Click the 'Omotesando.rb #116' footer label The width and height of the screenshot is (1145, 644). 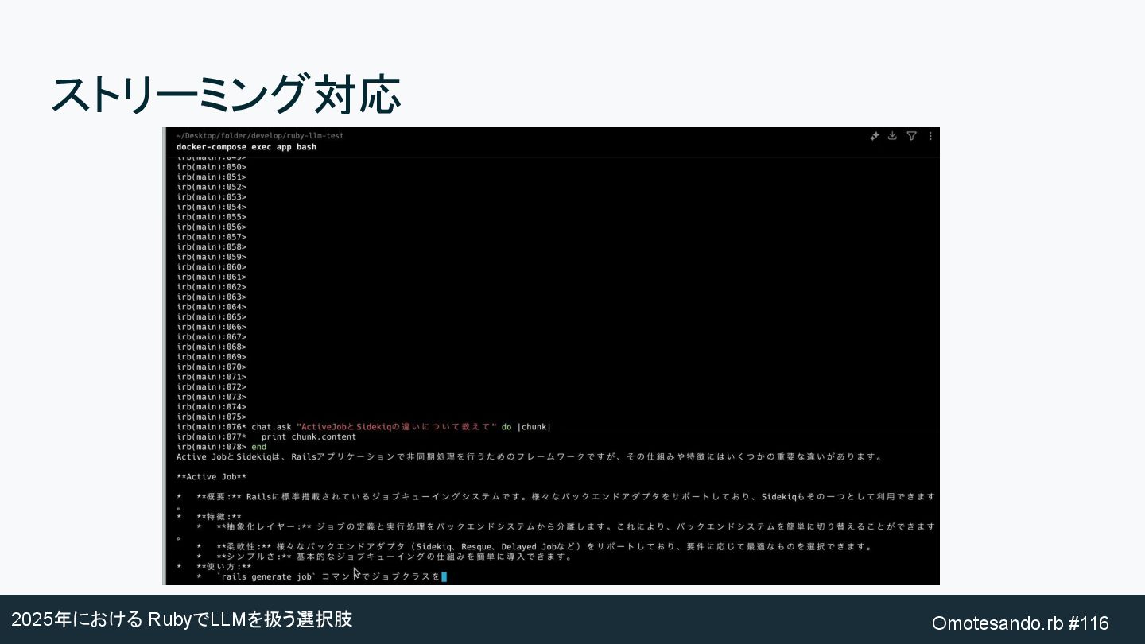pyautogui.click(x=1020, y=623)
